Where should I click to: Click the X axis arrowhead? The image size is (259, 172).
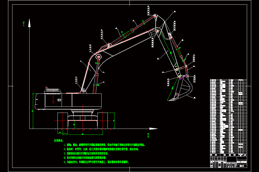point(153,129)
